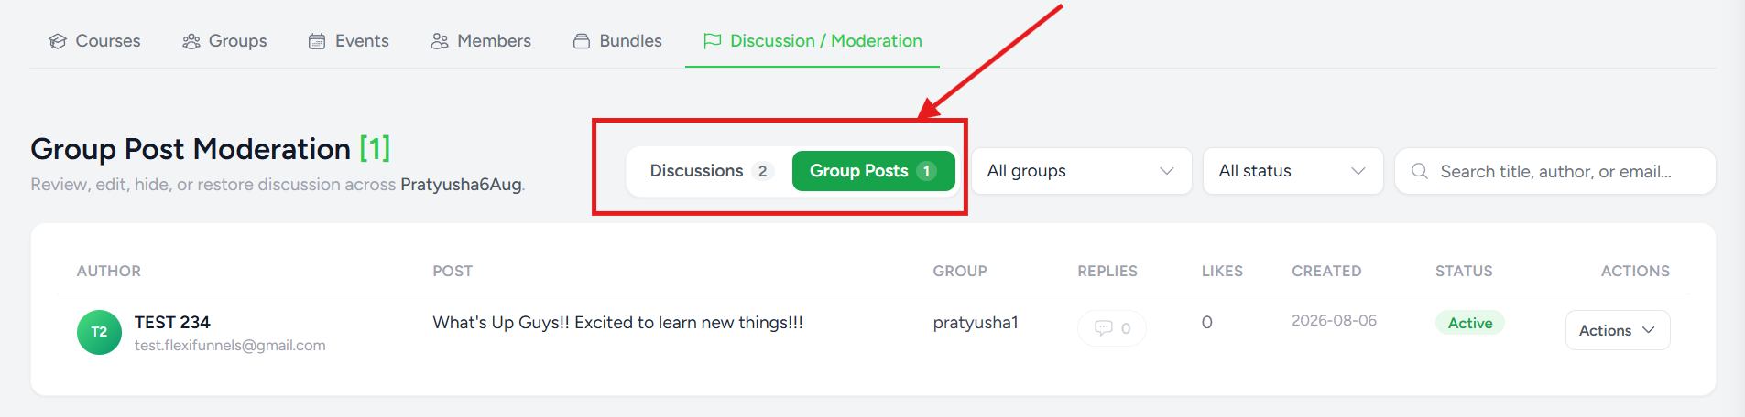The height and width of the screenshot is (417, 1745).
Task: Click the Discussion / Moderation flag icon
Action: [x=712, y=41]
